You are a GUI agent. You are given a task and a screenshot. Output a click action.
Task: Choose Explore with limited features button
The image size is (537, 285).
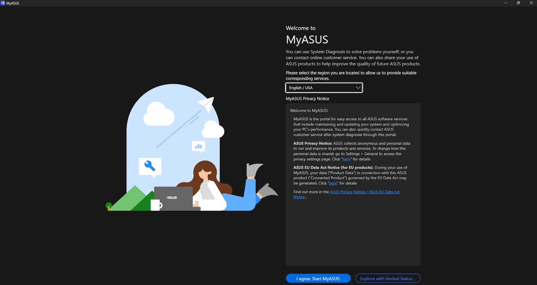click(388, 279)
